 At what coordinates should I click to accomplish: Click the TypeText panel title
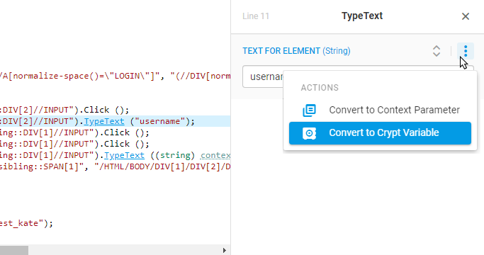[362, 16]
